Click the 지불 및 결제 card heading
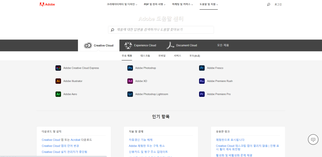Screen dimensions: 322x157 point(136,131)
